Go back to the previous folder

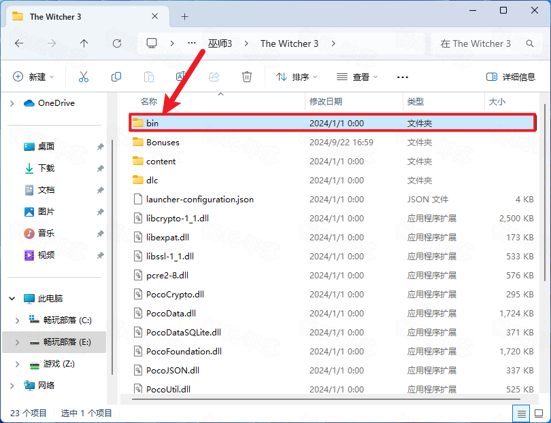click(x=19, y=43)
